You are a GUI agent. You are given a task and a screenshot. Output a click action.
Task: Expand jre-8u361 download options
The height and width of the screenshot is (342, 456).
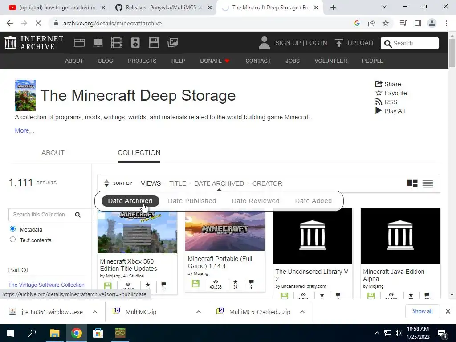point(95,312)
